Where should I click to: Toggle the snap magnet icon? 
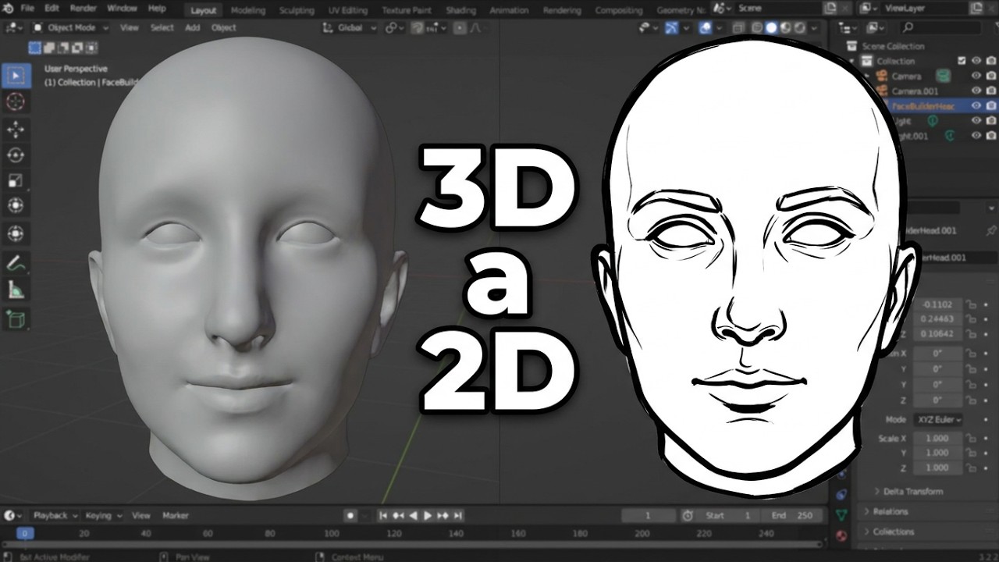pos(418,28)
